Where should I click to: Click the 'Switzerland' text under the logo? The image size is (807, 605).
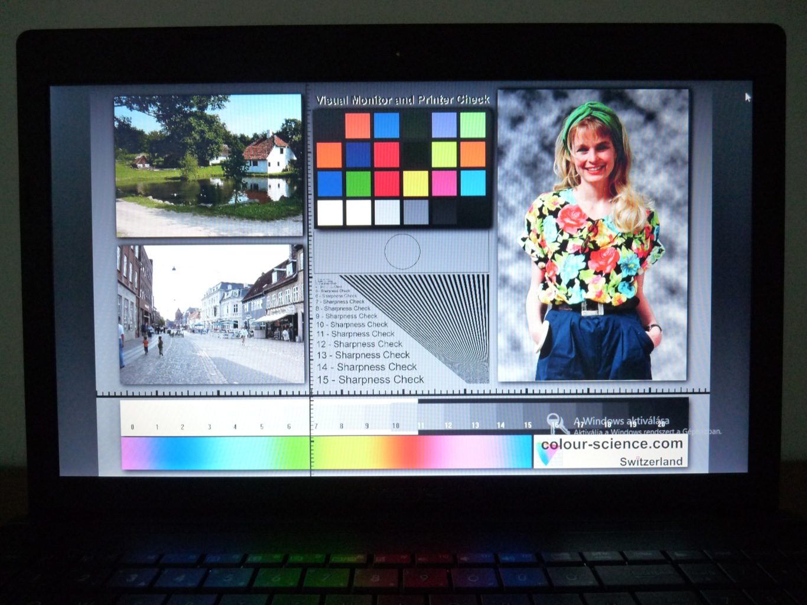pos(651,461)
